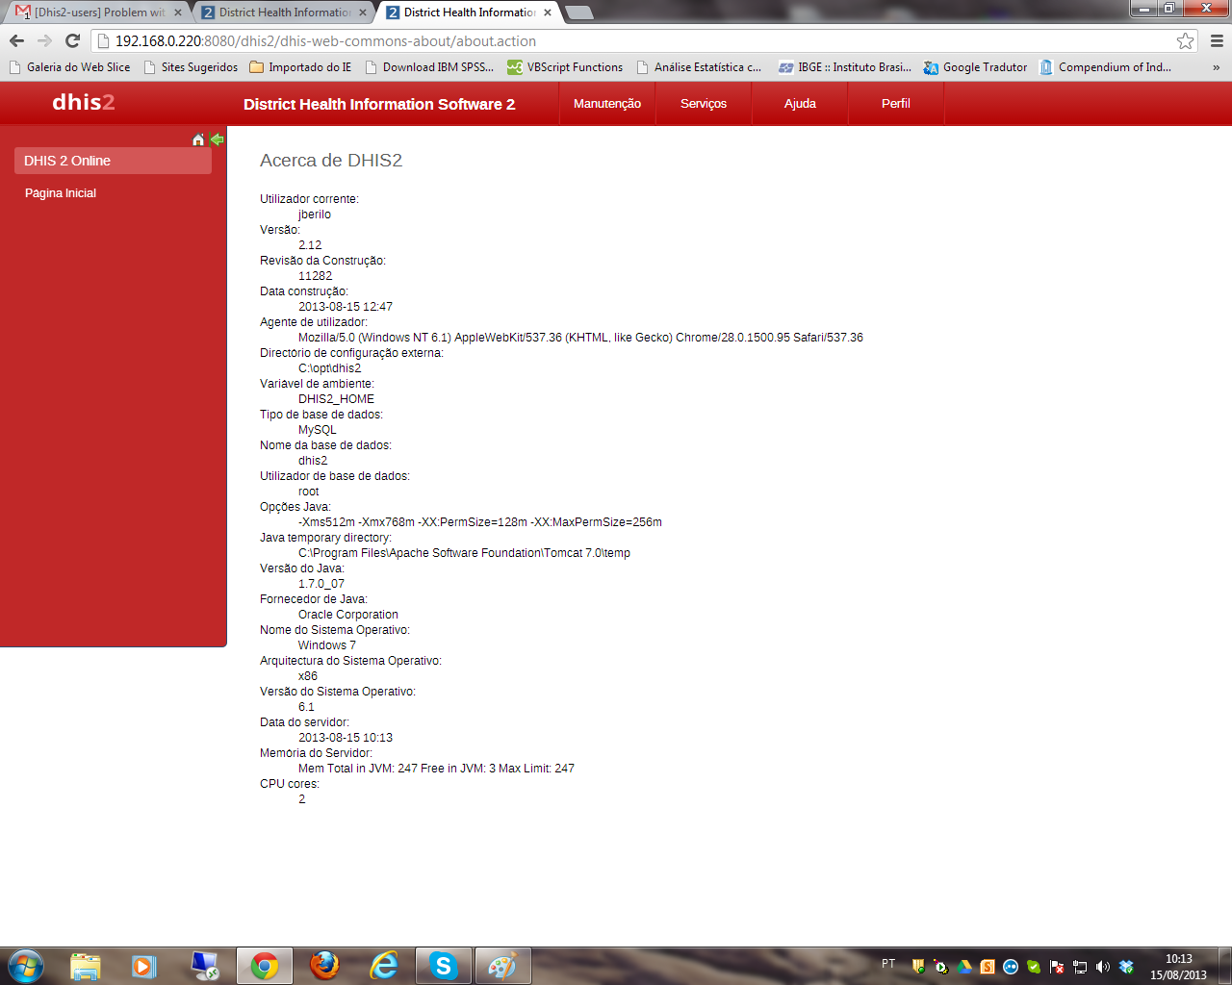This screenshot has width=1232, height=985.
Task: Click the Chrome taskbar icon
Action: click(265, 966)
